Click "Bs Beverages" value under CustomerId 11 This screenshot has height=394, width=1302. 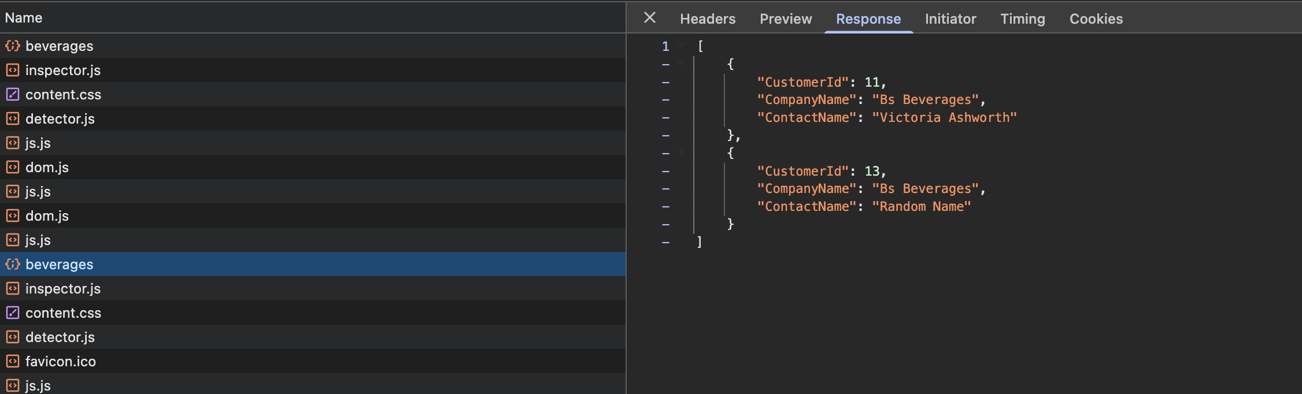[925, 99]
